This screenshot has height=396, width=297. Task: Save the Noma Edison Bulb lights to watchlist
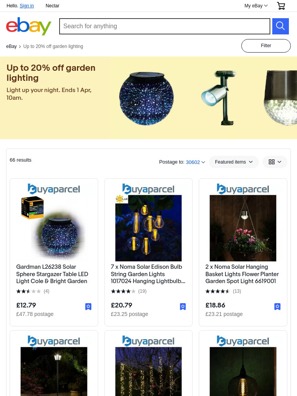[183, 307]
